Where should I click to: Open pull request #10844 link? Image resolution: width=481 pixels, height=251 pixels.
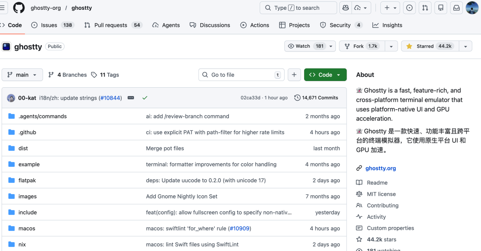[x=110, y=98]
